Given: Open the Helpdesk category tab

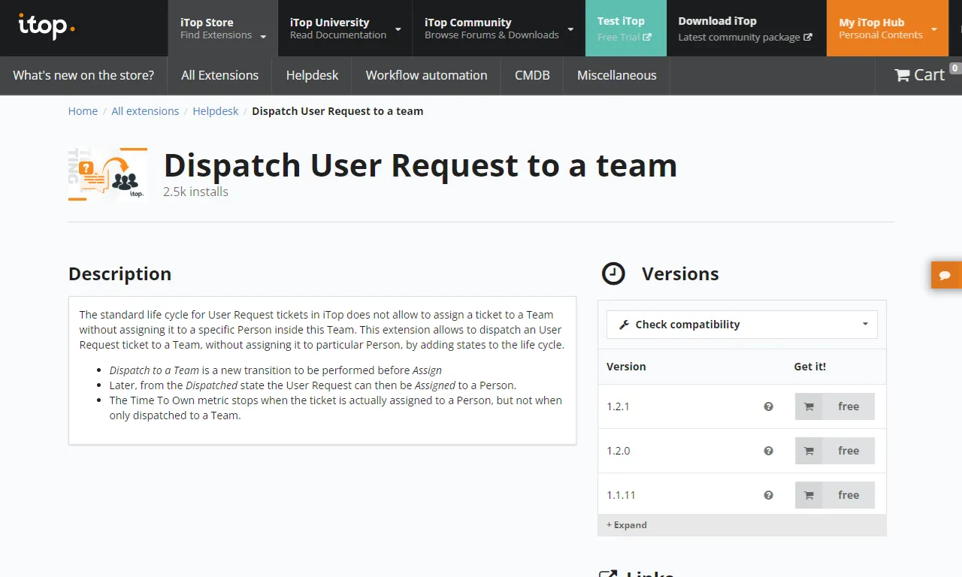Looking at the screenshot, I should (x=312, y=75).
